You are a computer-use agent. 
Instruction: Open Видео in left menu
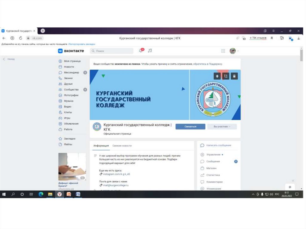tap(65, 107)
